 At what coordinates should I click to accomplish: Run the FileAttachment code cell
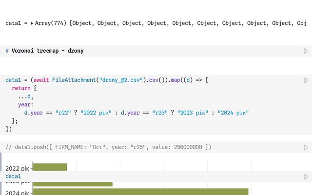click(306, 80)
